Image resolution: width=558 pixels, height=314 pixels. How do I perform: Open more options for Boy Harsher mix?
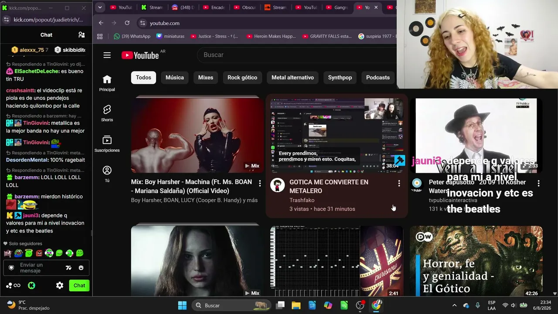[x=260, y=184]
